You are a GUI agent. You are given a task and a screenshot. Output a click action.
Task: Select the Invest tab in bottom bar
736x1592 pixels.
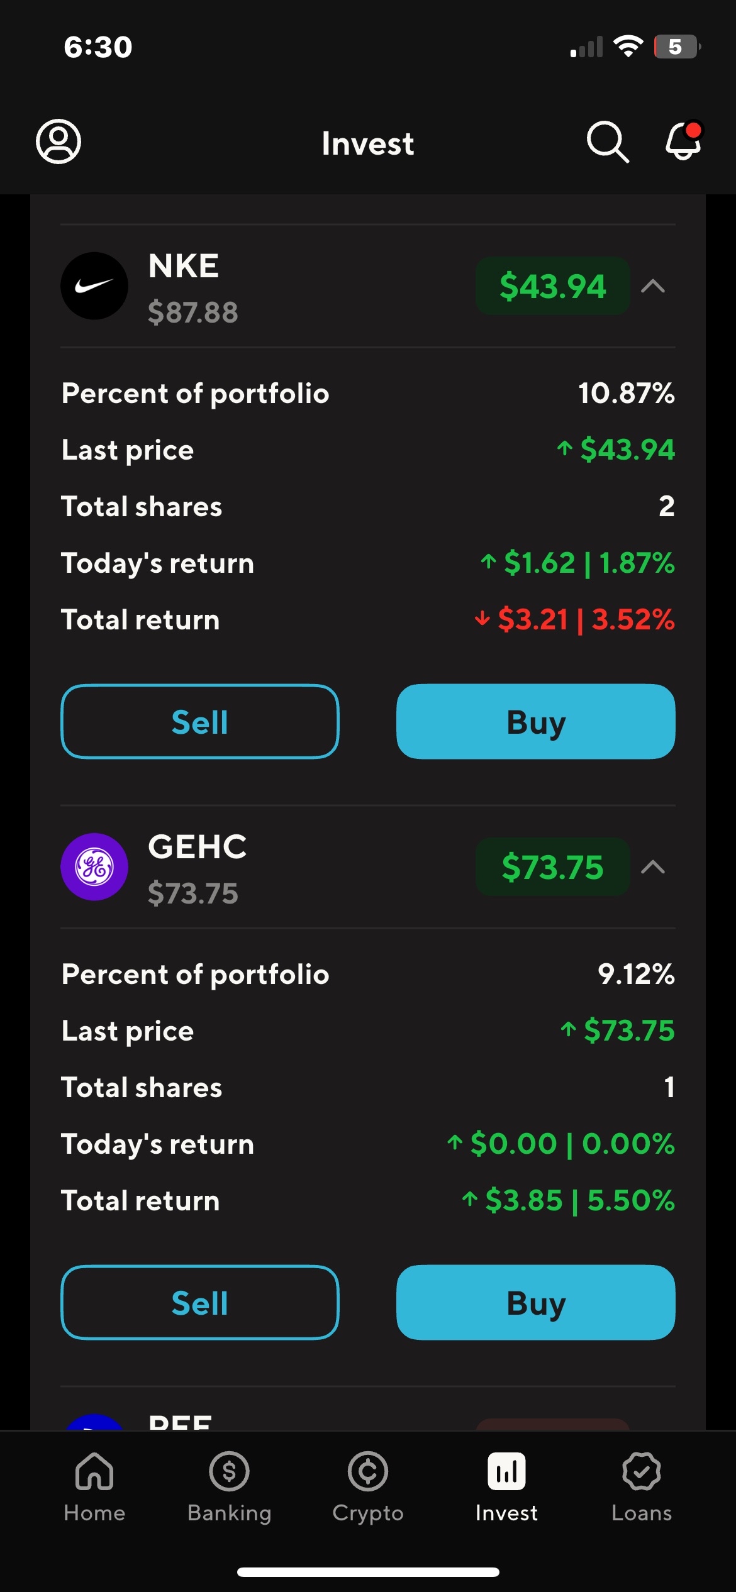pyautogui.click(x=506, y=1486)
